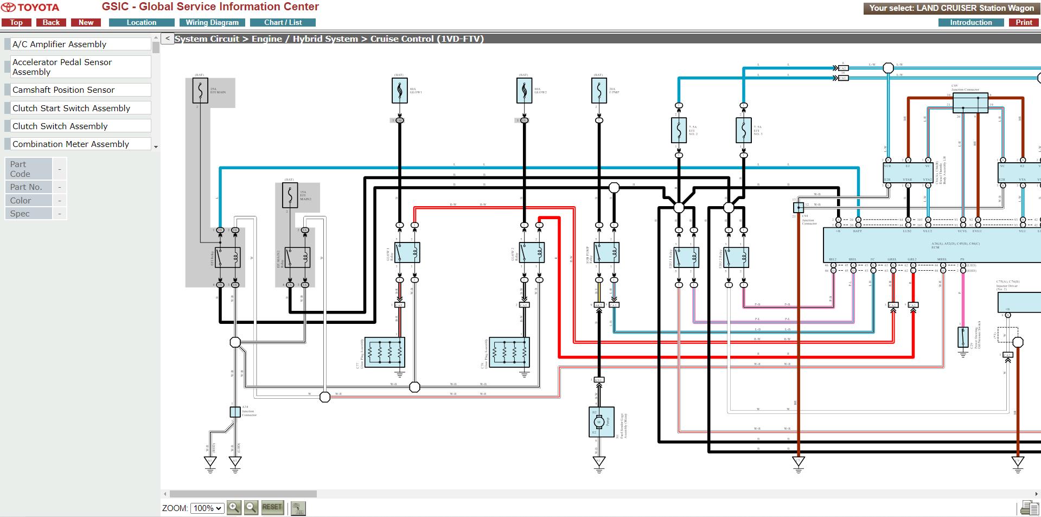Click the 'Cruise Control (1VD-FTV)' breadcrumb text
Image resolution: width=1041 pixels, height=517 pixels.
[427, 39]
